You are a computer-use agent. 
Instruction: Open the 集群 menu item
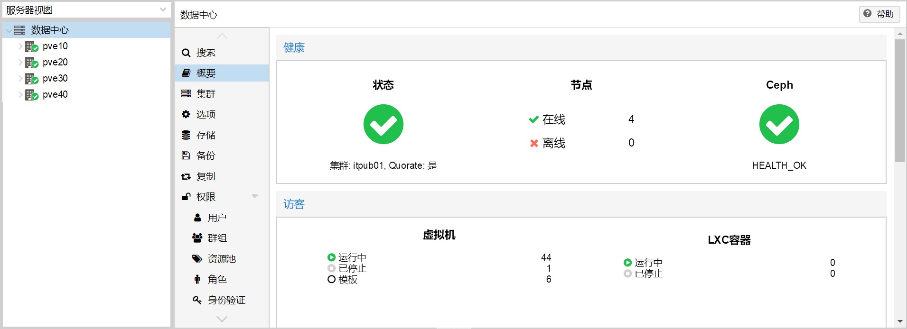coord(206,94)
